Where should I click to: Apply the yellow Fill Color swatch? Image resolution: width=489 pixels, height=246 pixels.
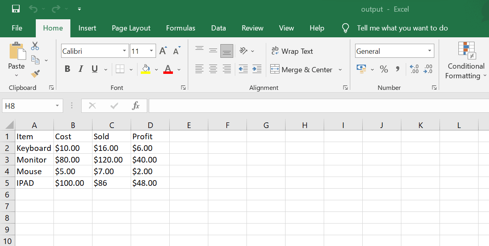(x=146, y=69)
